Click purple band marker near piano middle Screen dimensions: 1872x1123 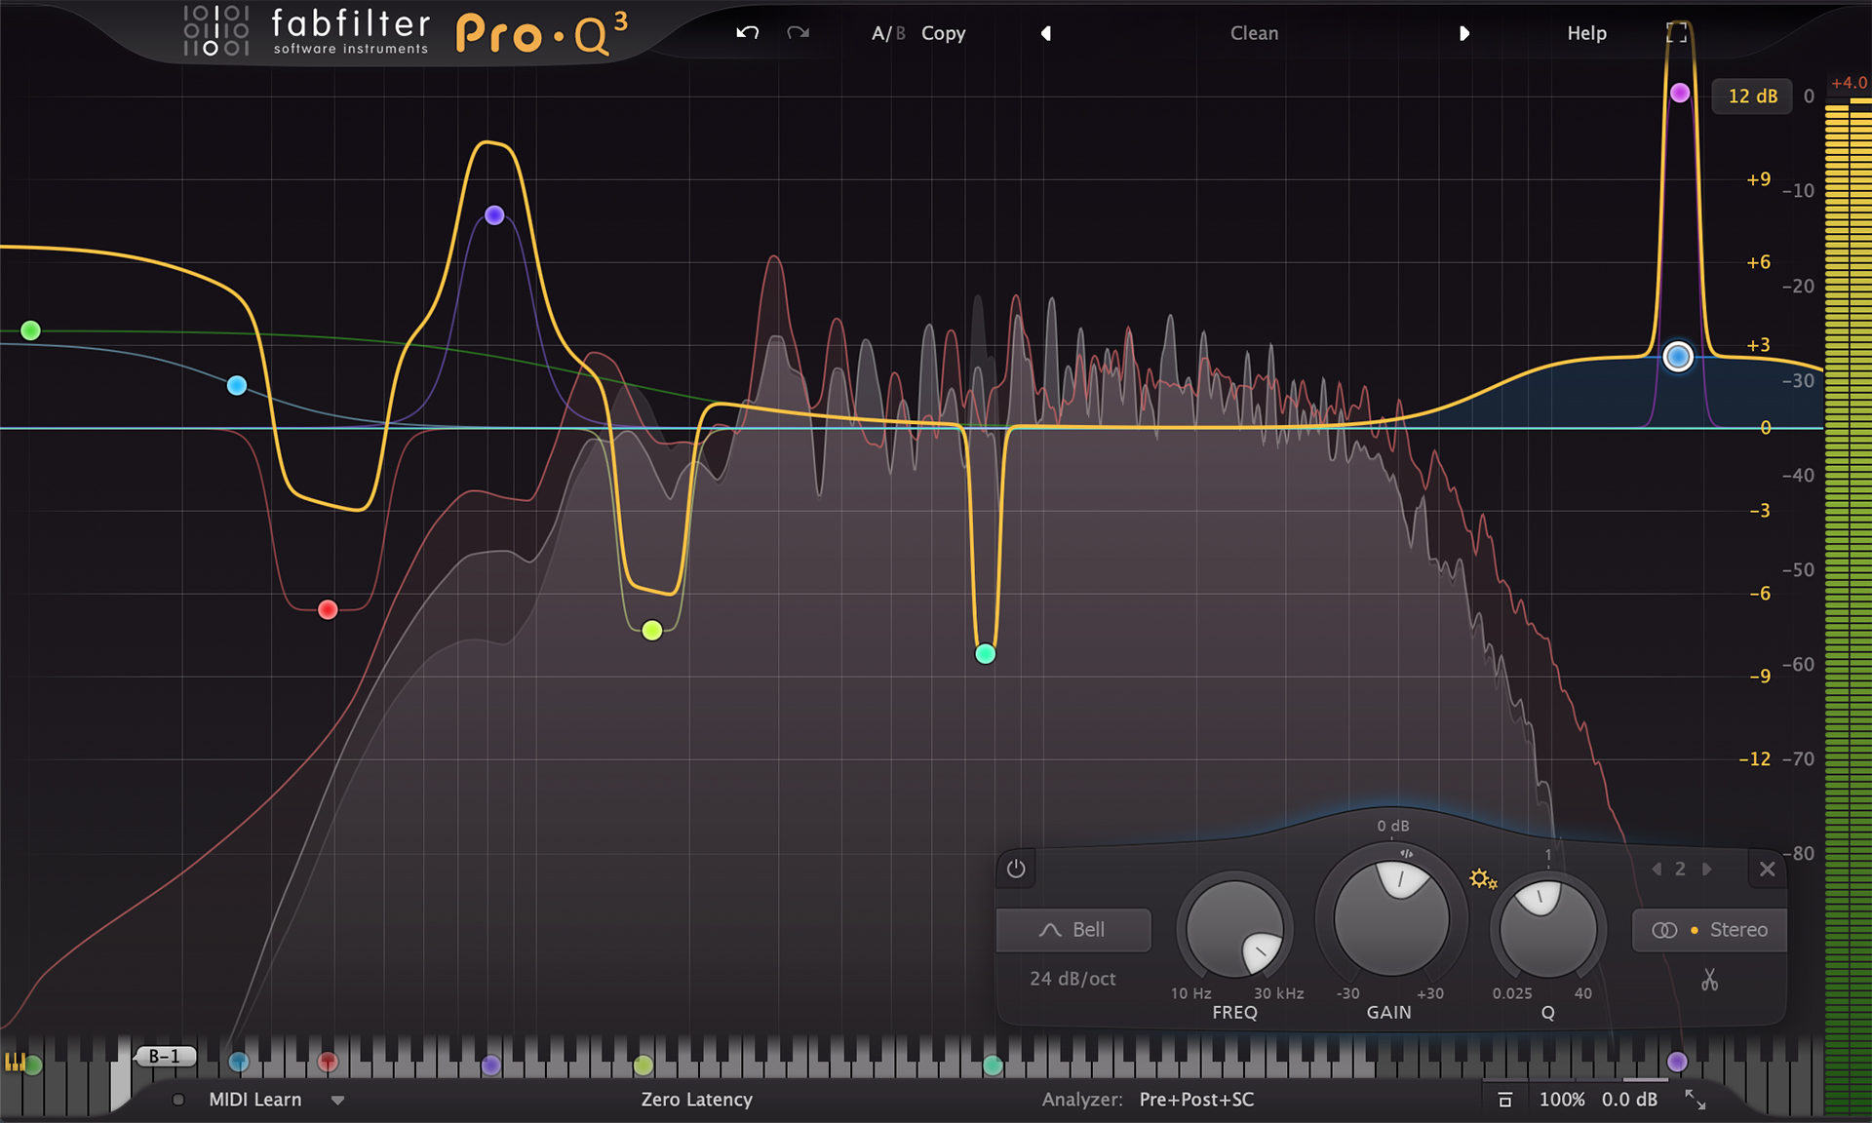491,1065
